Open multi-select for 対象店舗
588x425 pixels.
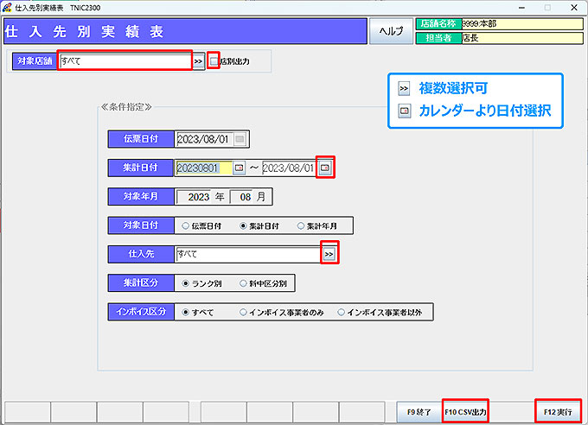(x=198, y=61)
